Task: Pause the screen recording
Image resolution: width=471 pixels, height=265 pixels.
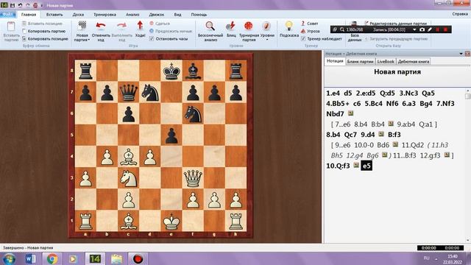Action: pyautogui.click(x=438, y=29)
